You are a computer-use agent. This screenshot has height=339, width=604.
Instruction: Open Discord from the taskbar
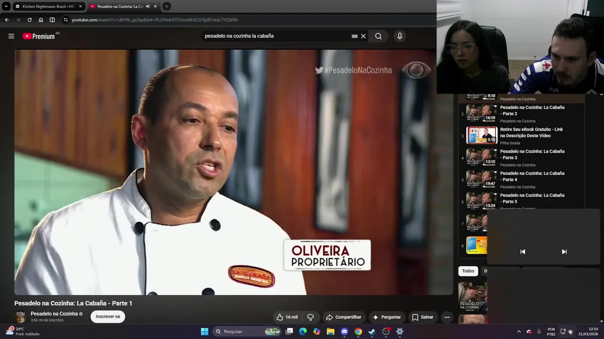[344, 331]
